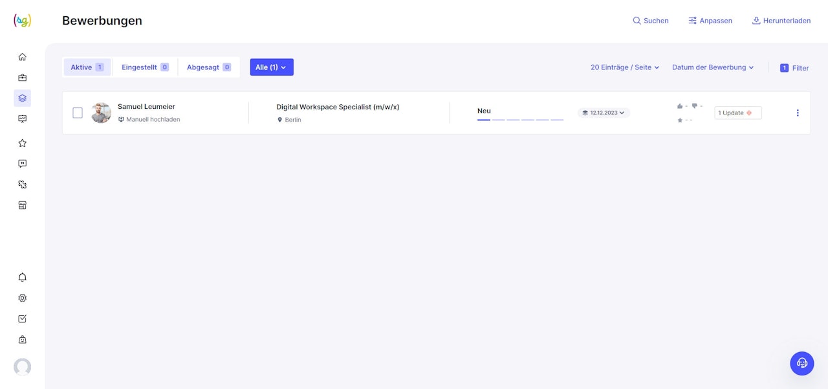Expand the Alle (1) dropdown

tap(272, 67)
